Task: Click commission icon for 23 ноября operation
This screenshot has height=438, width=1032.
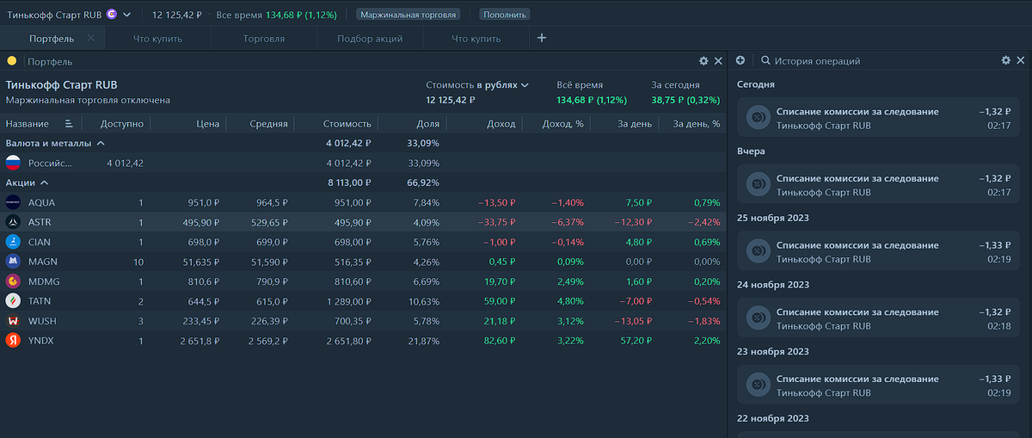Action: tap(758, 386)
